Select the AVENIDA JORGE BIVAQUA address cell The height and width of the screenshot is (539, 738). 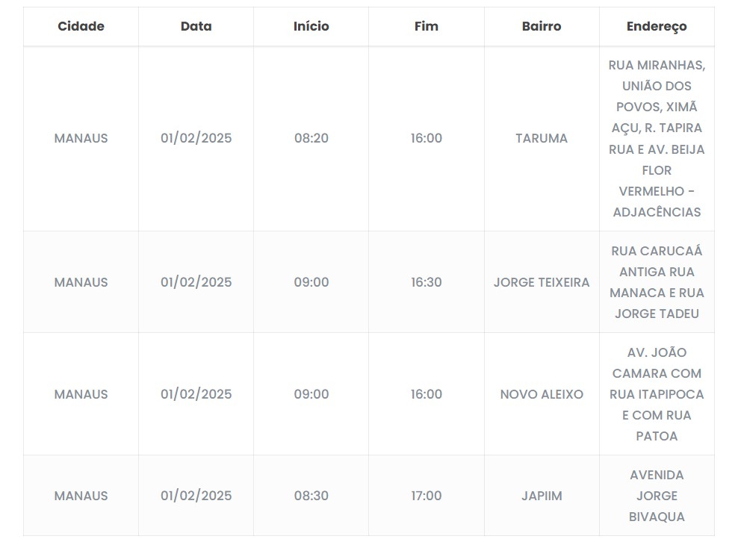(657, 496)
